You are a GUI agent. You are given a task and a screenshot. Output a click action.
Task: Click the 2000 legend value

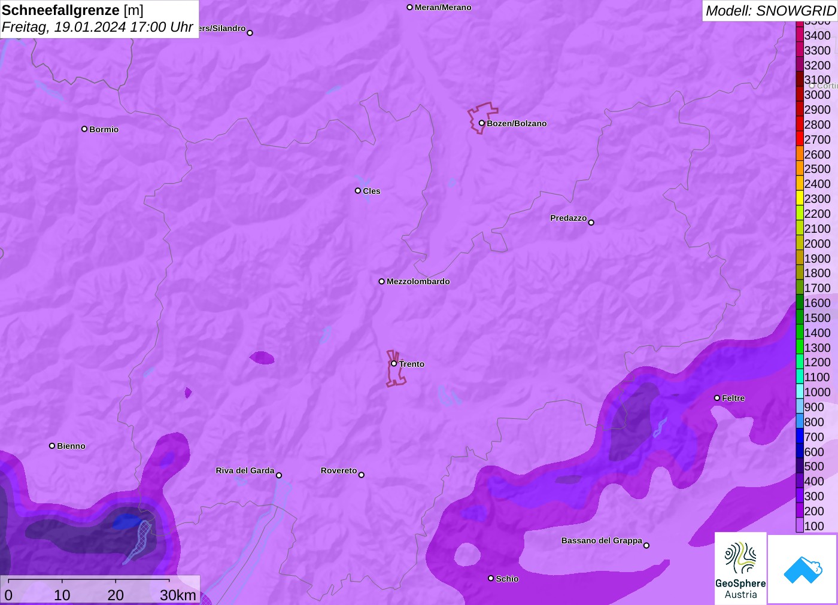[x=818, y=244]
